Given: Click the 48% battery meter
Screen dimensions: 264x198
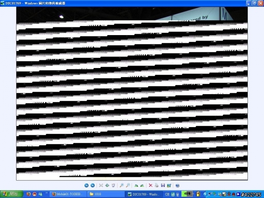Looking at the screenshot, I should click(x=187, y=194).
